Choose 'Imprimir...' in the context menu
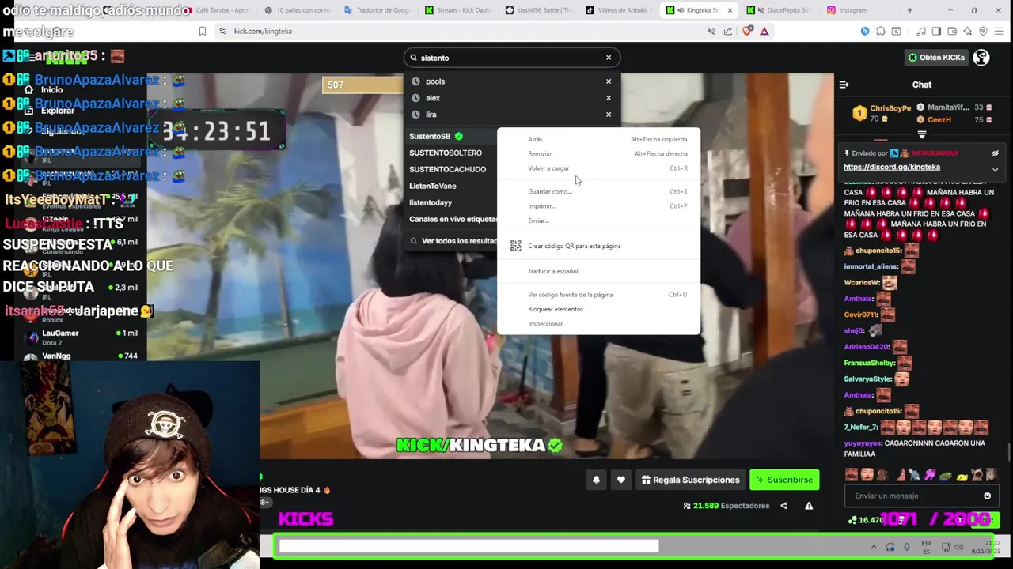 (598, 206)
